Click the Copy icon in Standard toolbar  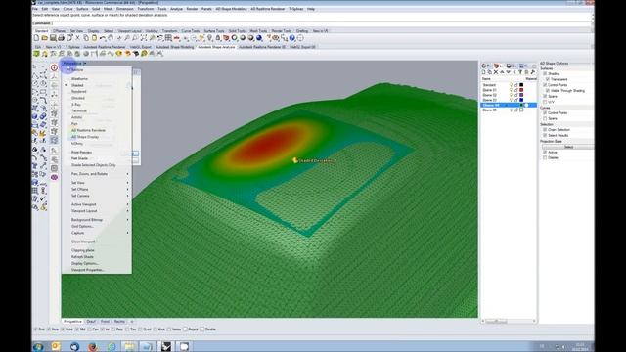[86, 38]
